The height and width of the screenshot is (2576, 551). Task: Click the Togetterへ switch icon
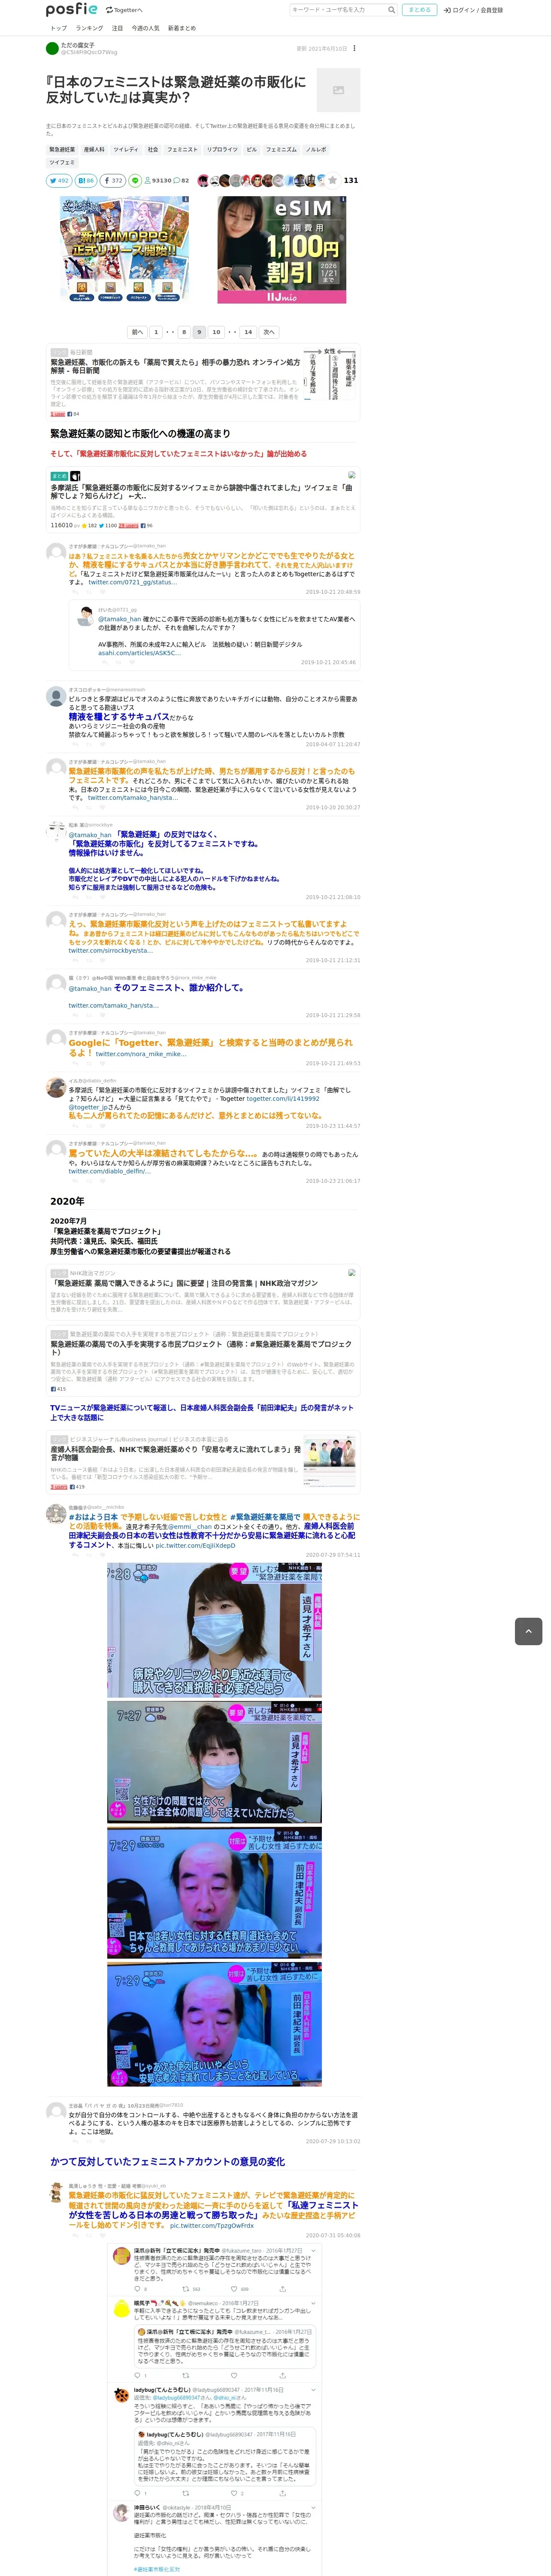(110, 10)
